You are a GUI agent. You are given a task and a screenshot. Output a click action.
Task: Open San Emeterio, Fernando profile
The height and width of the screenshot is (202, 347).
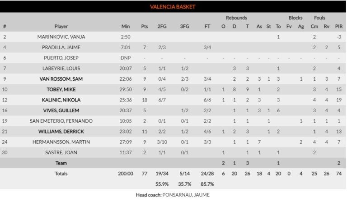tap(61, 121)
